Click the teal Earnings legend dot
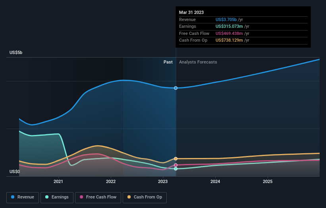 click(x=47, y=197)
